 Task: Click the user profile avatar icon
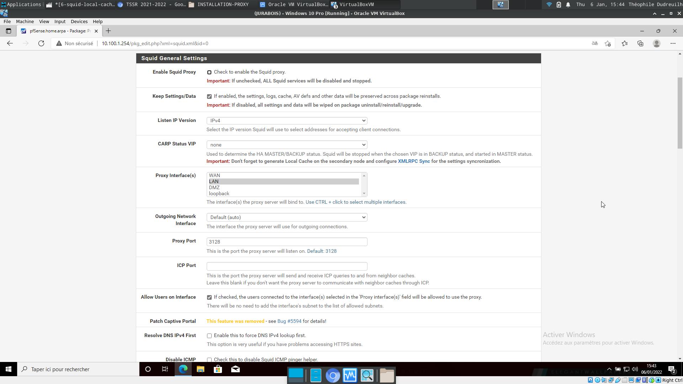point(657,43)
